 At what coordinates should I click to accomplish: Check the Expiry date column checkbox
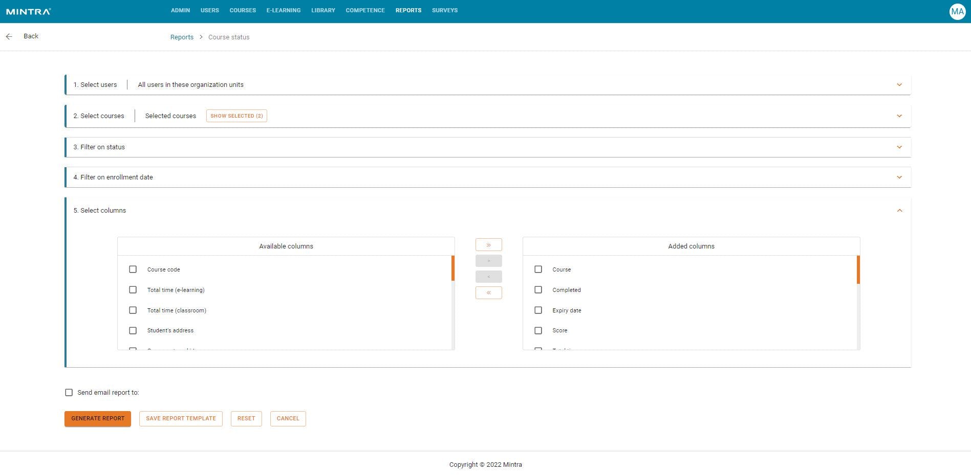[538, 310]
